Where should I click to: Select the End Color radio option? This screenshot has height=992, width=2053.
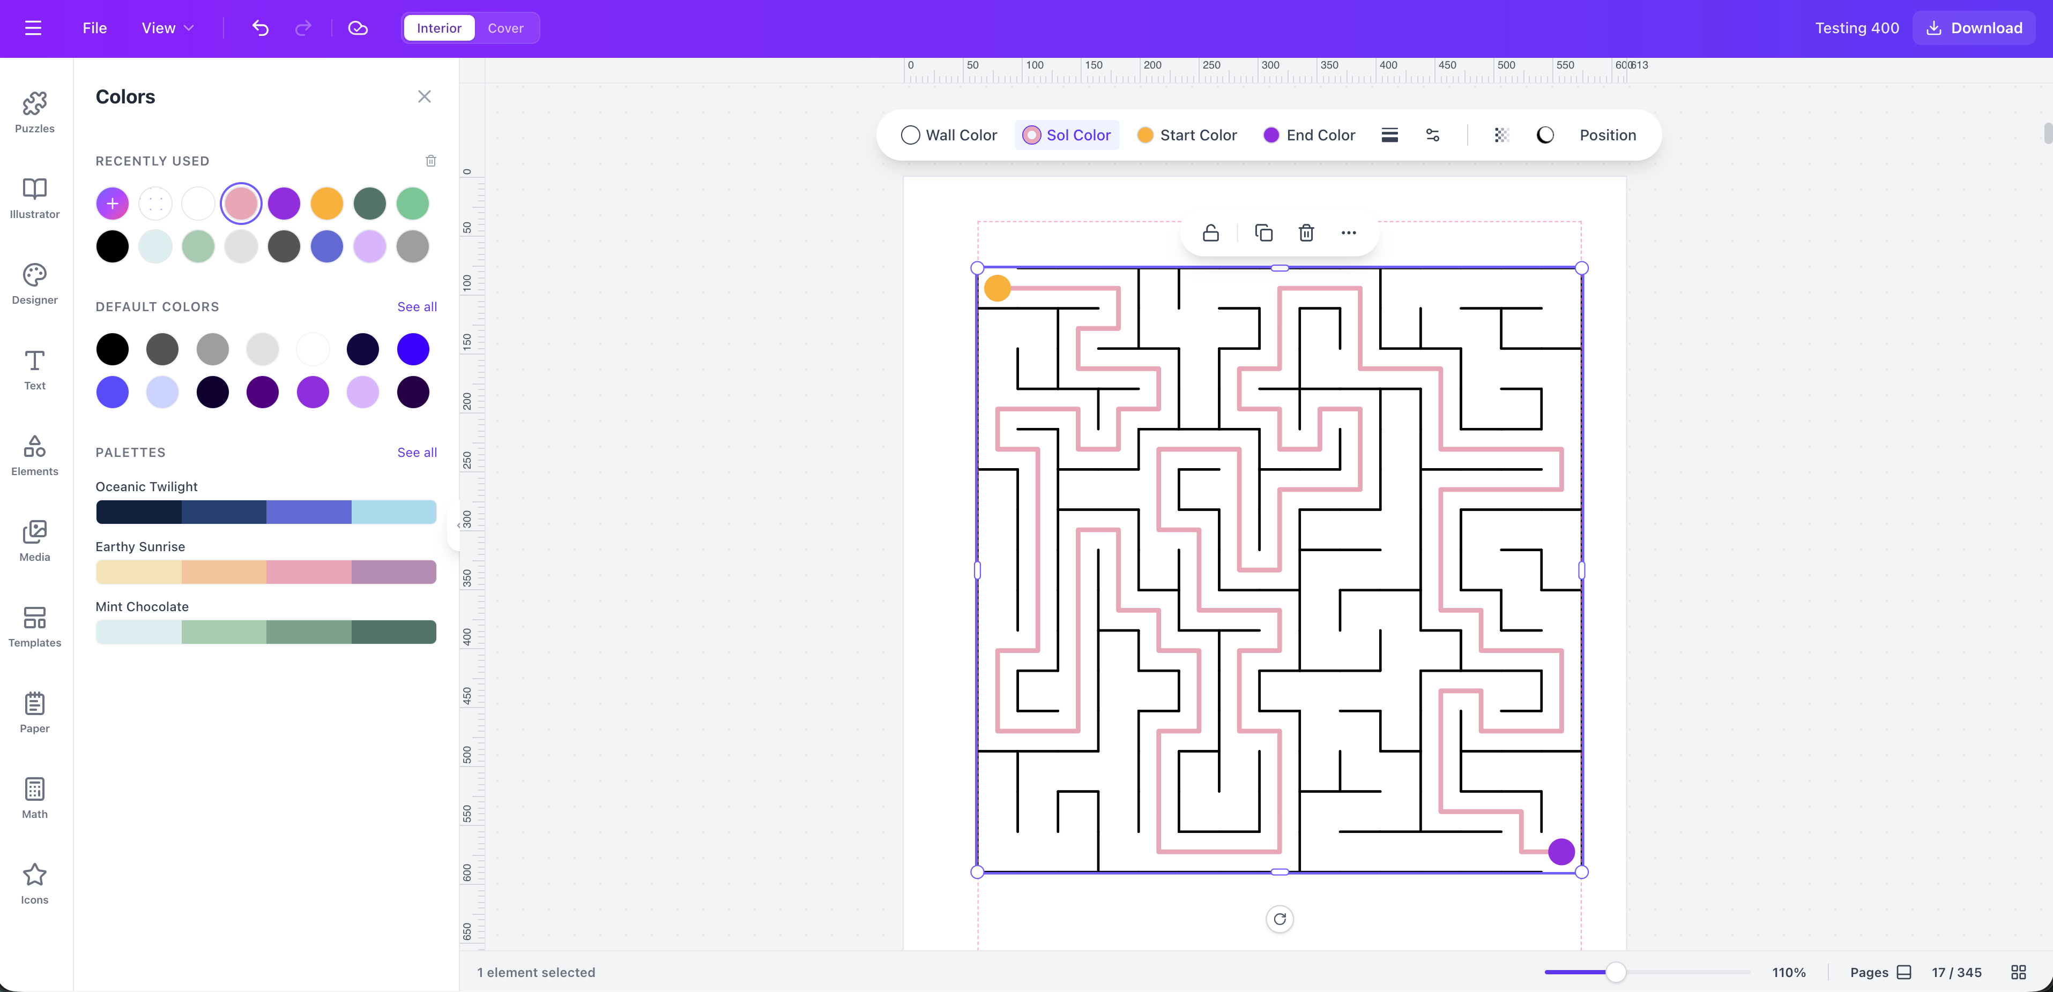1308,134
